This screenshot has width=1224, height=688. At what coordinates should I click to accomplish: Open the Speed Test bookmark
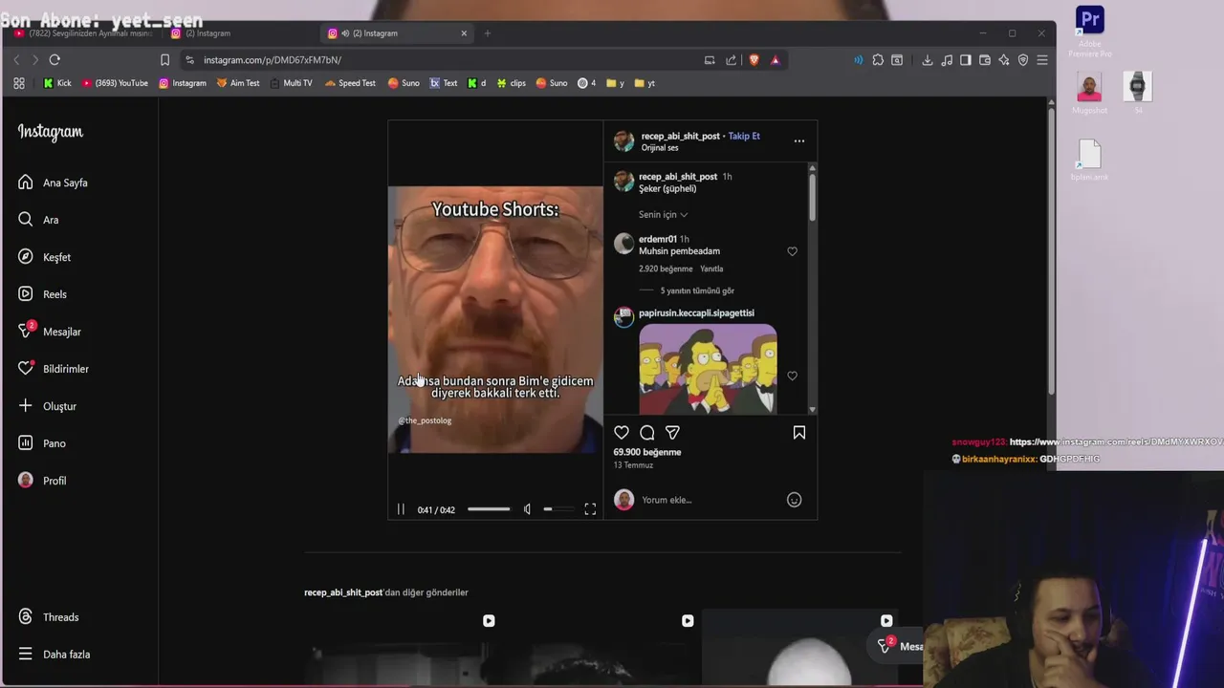click(350, 83)
